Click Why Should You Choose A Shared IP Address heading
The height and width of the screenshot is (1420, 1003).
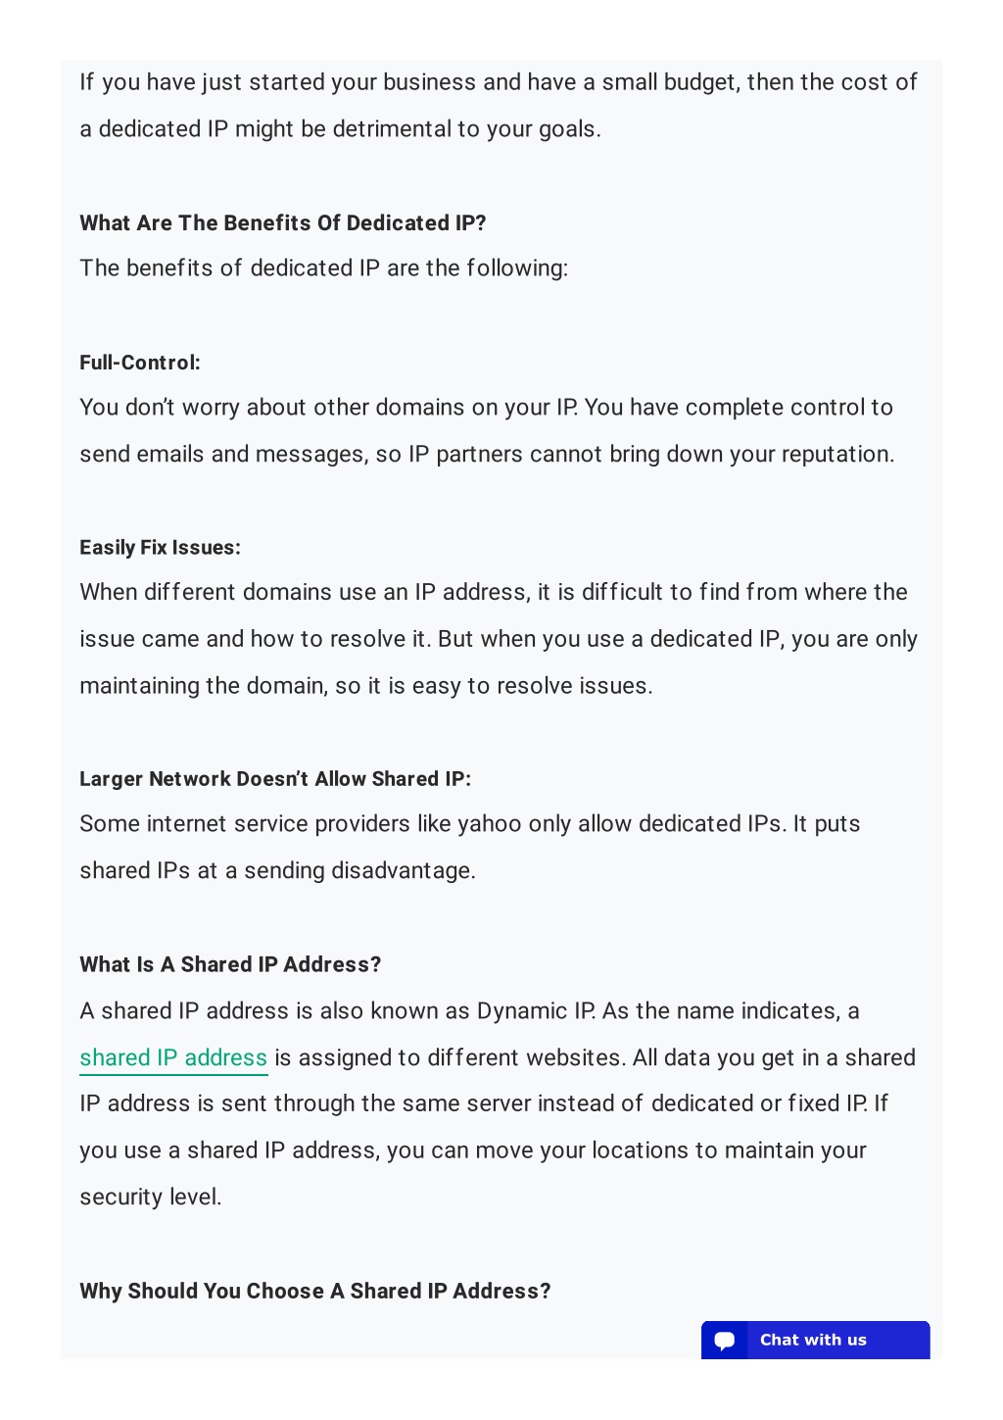click(x=315, y=1291)
